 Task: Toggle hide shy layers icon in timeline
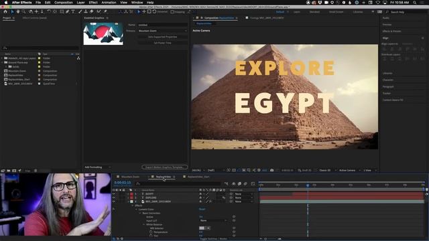(234, 183)
